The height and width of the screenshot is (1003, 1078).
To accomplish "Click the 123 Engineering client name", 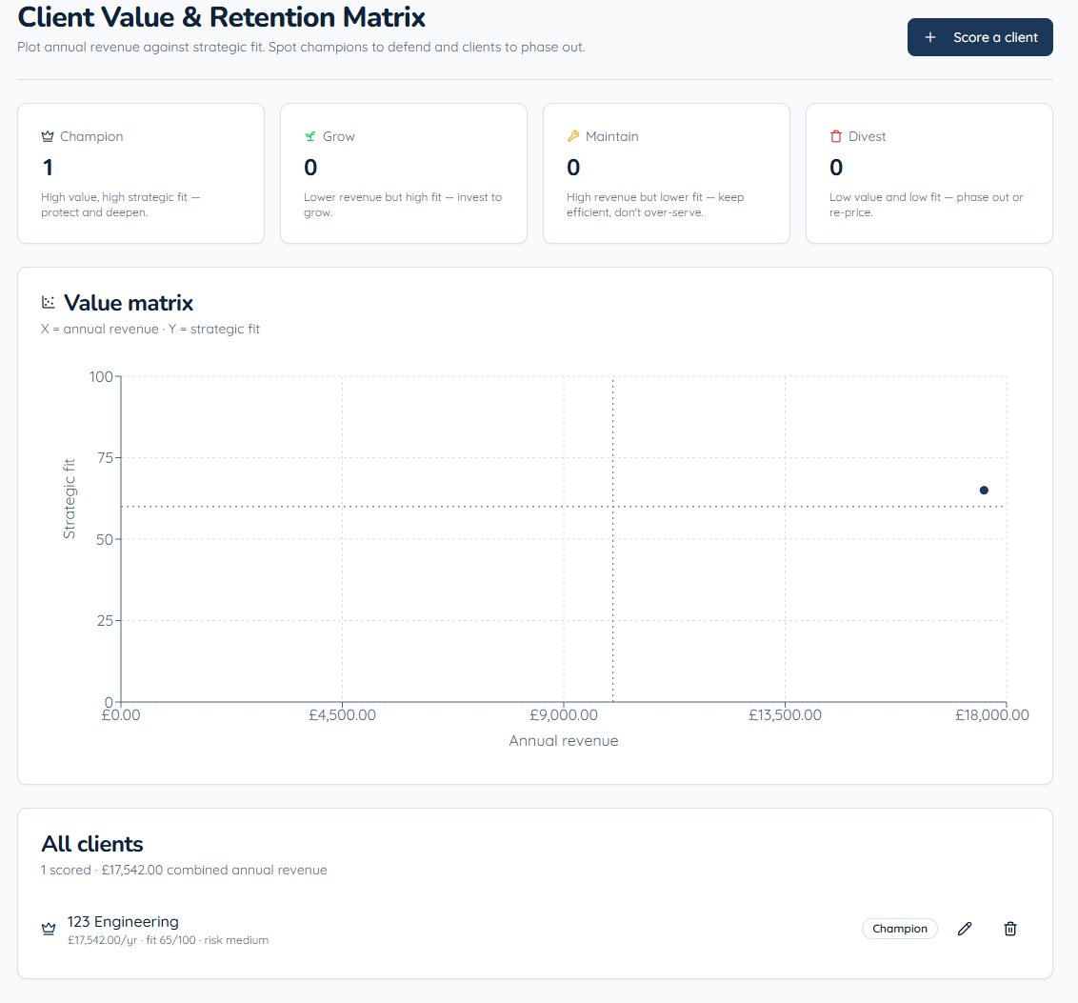I will (123, 921).
